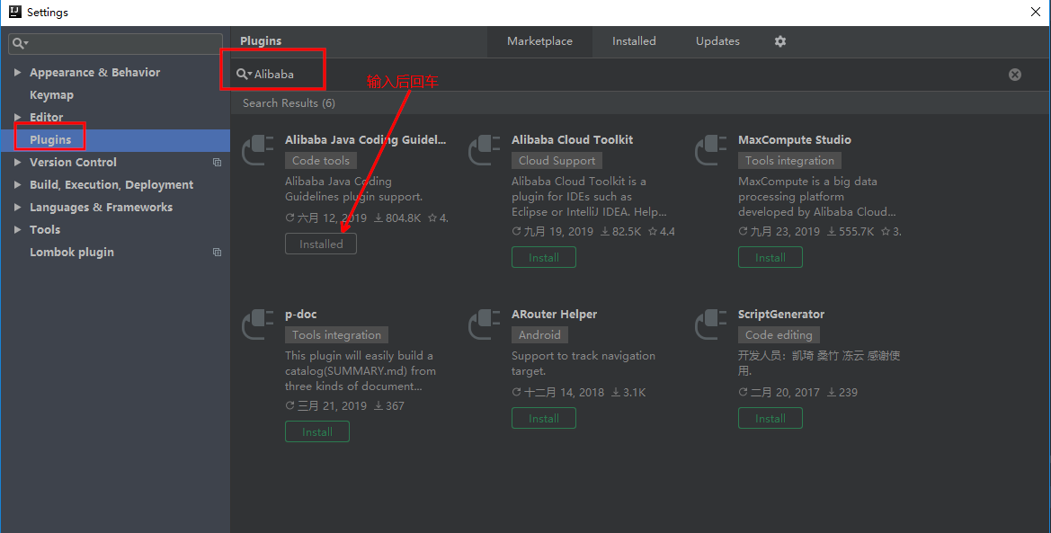Click MaxCompute Studio's Tools integration tag
Viewport: 1051px width, 533px height.
pos(789,161)
